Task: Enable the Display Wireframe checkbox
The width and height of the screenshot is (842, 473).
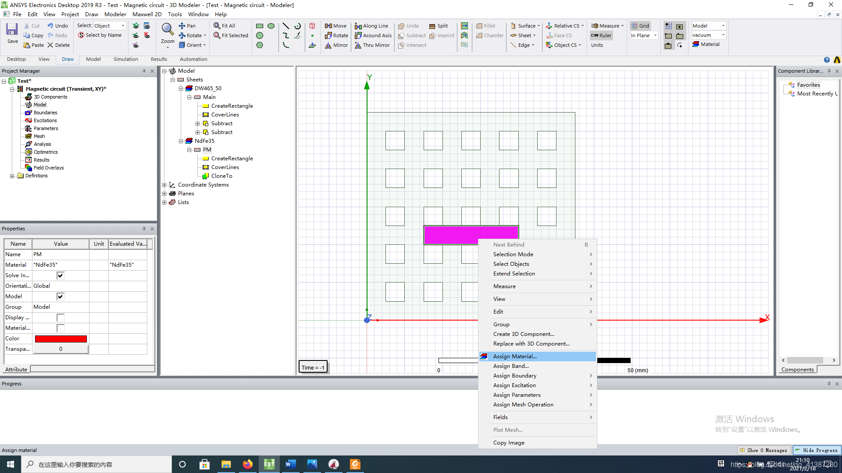Action: pos(61,318)
